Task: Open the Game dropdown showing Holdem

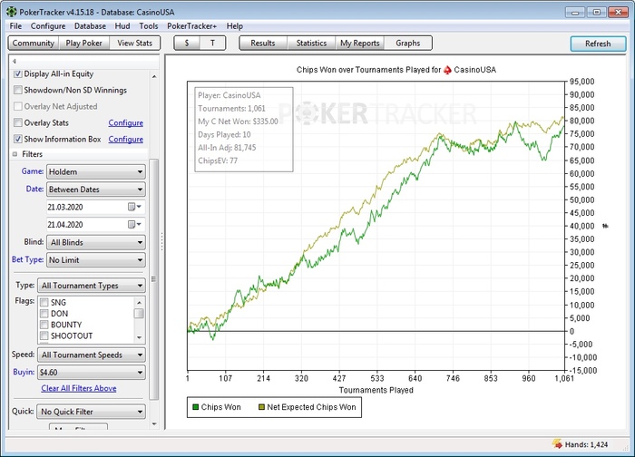Action: pos(95,171)
